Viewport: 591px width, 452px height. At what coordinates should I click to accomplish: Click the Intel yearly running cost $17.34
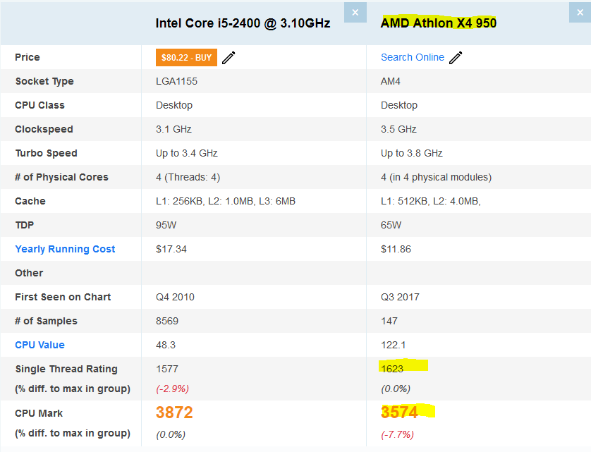point(171,249)
